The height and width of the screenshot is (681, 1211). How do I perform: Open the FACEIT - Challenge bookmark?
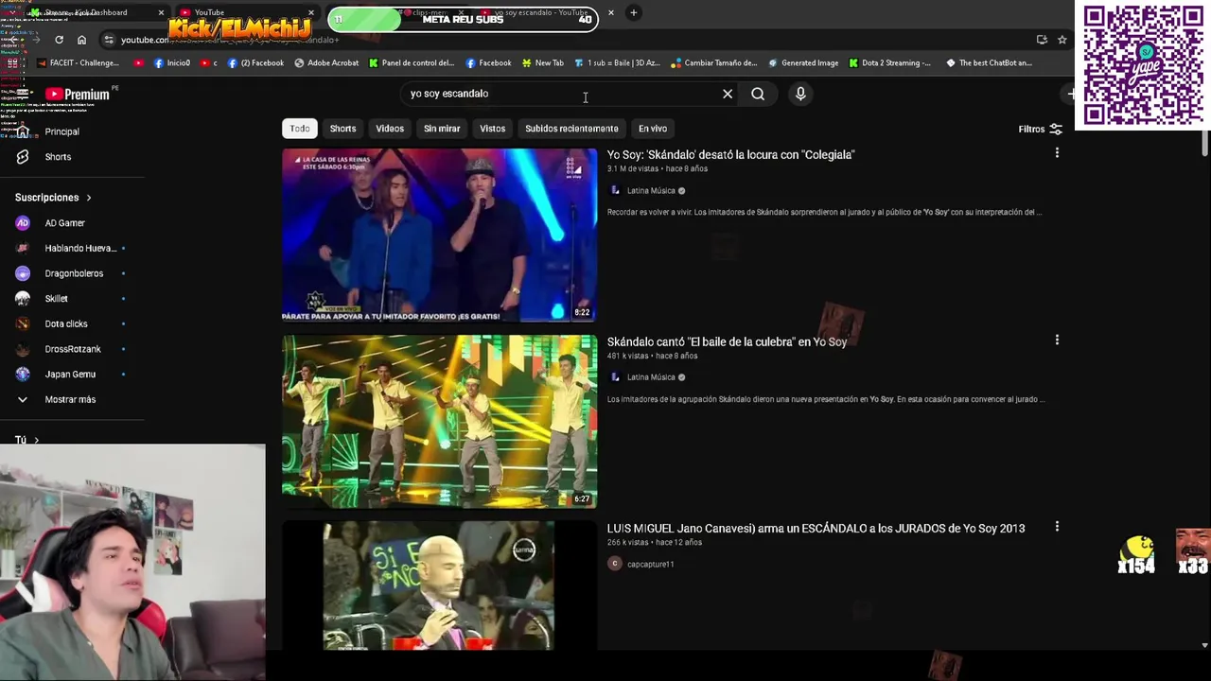[78, 63]
